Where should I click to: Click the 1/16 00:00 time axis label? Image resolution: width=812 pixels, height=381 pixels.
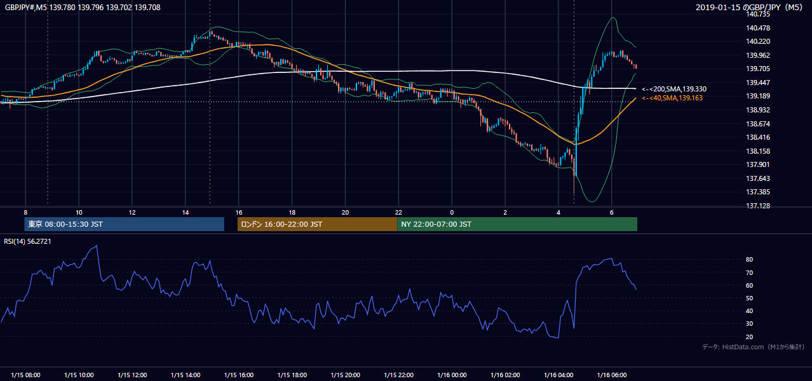tap(452, 375)
